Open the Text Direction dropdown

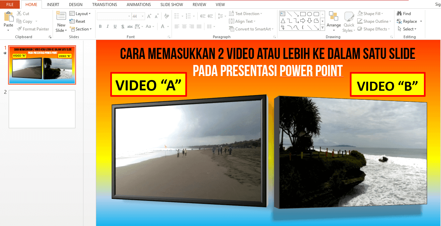pos(246,14)
